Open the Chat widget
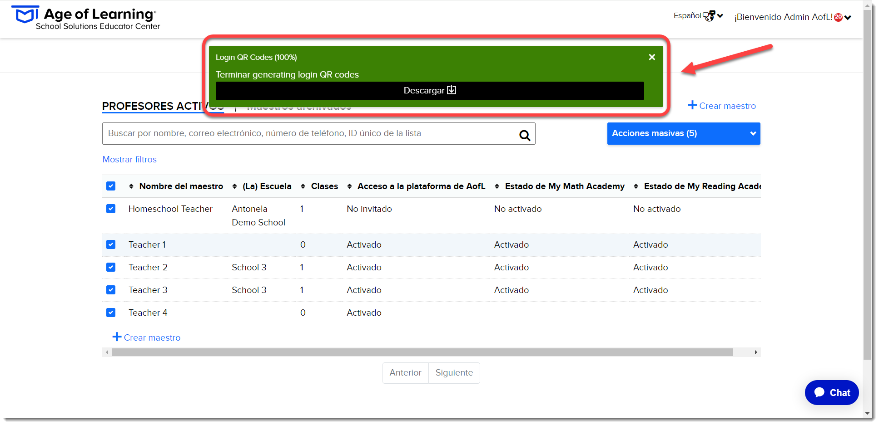The image size is (879, 425). (x=832, y=392)
